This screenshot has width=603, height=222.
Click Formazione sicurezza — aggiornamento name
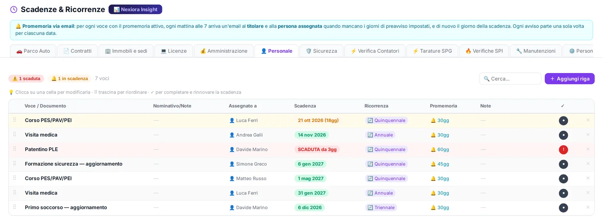coord(74,164)
